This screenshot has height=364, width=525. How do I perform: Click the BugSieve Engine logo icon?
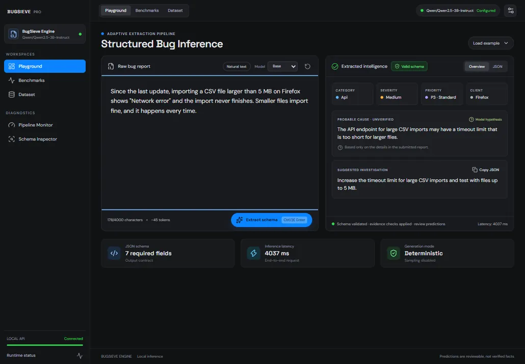(x=13, y=34)
